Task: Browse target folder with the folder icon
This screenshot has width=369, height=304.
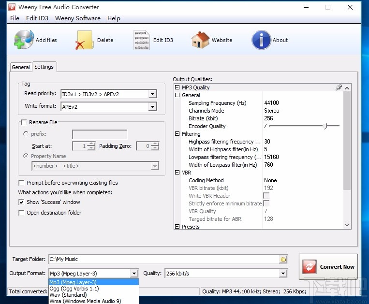Action: tap(283, 260)
